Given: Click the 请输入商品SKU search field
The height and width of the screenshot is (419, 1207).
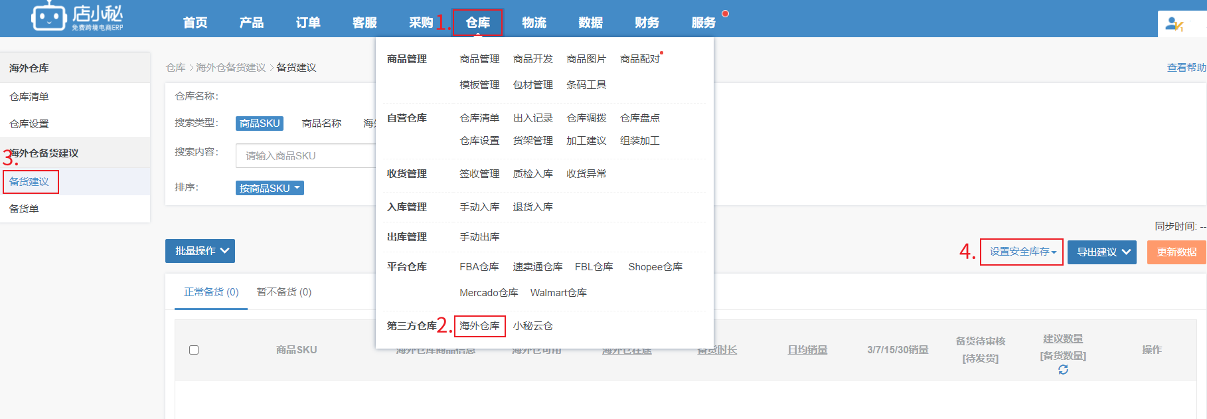Looking at the screenshot, I should coord(305,156).
